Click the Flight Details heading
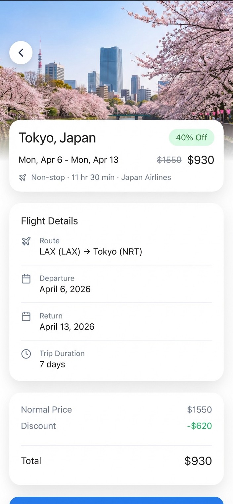 coord(50,221)
